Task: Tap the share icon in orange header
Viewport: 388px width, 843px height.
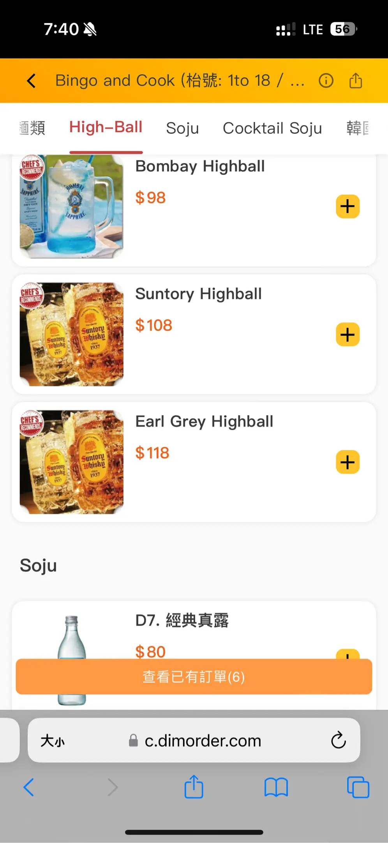Action: pyautogui.click(x=355, y=81)
